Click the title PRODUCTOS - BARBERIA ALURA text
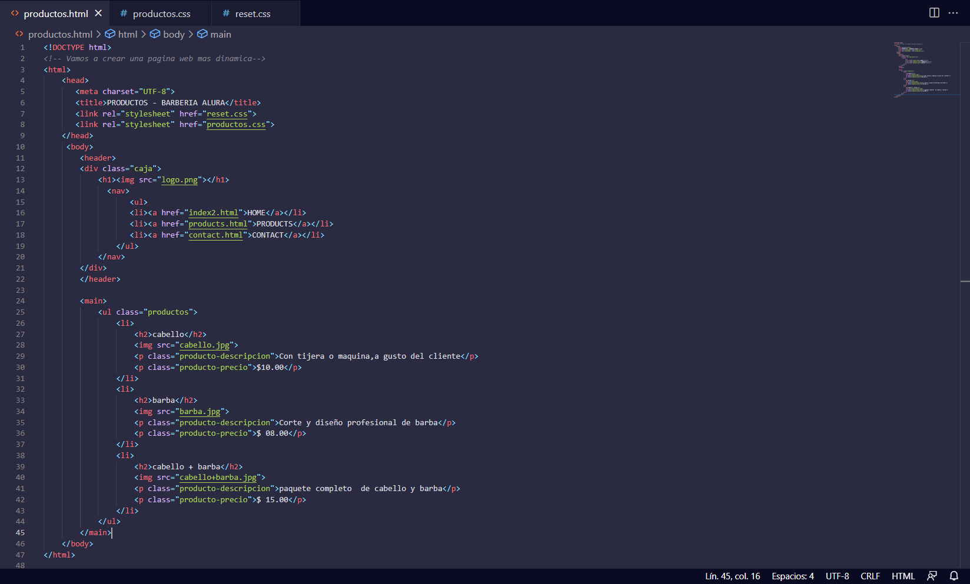 pos(166,103)
